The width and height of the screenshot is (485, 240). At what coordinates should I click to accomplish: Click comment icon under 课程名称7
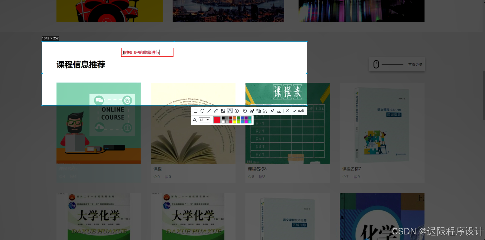point(355,177)
